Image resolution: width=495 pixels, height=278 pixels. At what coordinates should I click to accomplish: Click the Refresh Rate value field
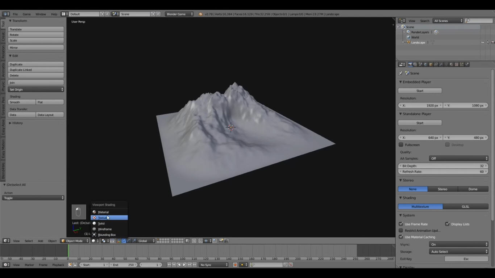(443, 172)
